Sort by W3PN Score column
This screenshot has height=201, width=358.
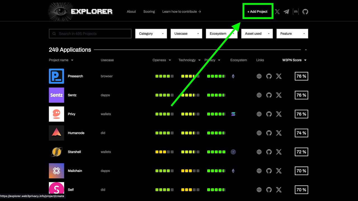(294, 60)
